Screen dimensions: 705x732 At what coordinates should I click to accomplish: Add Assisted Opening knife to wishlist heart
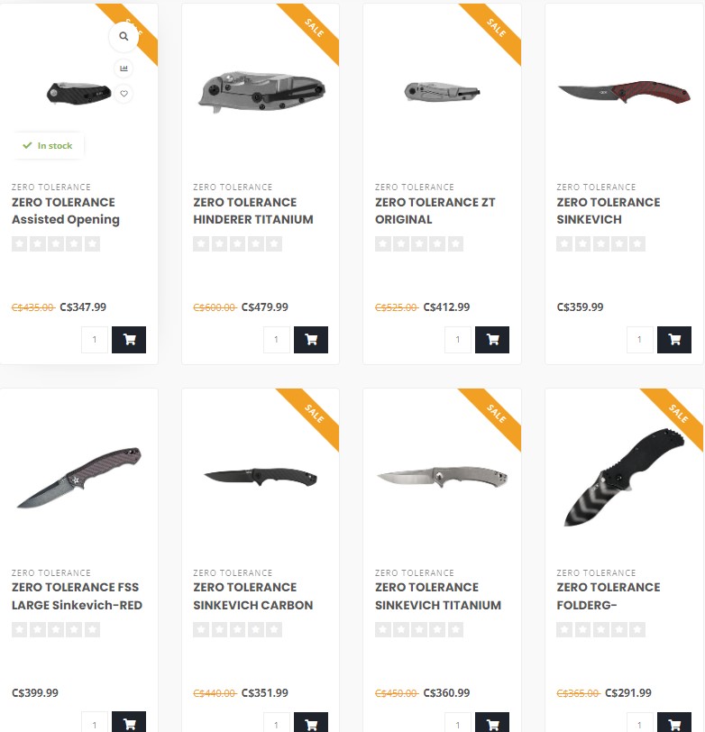(x=124, y=94)
